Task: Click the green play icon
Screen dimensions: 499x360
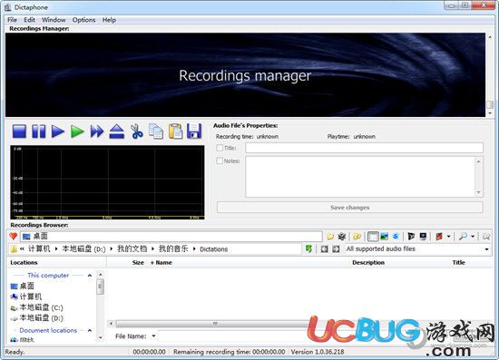Action: pos(77,131)
